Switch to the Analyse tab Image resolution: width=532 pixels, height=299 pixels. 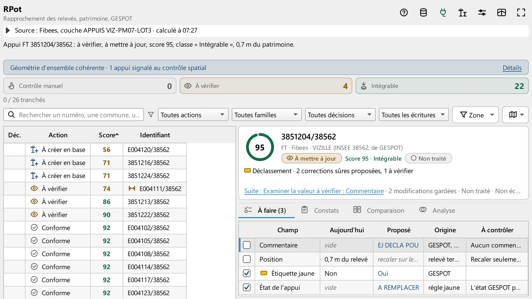tap(437, 210)
